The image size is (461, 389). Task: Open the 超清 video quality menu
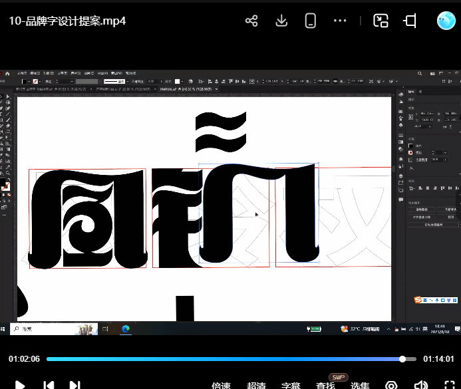click(256, 386)
